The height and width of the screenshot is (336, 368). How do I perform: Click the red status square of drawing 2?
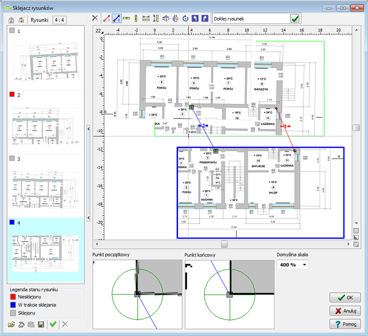click(12, 94)
